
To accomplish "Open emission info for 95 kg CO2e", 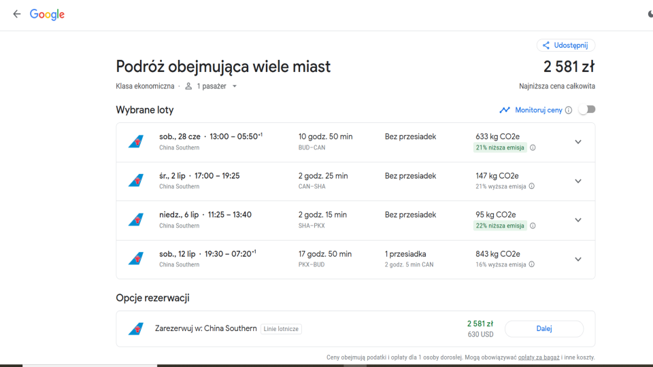I will [x=533, y=226].
